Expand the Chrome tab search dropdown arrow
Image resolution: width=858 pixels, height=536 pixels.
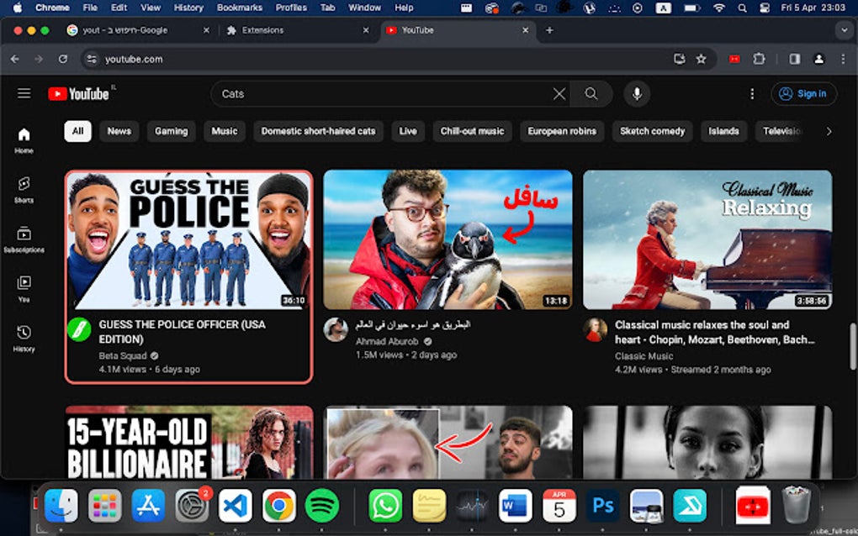pos(844,30)
